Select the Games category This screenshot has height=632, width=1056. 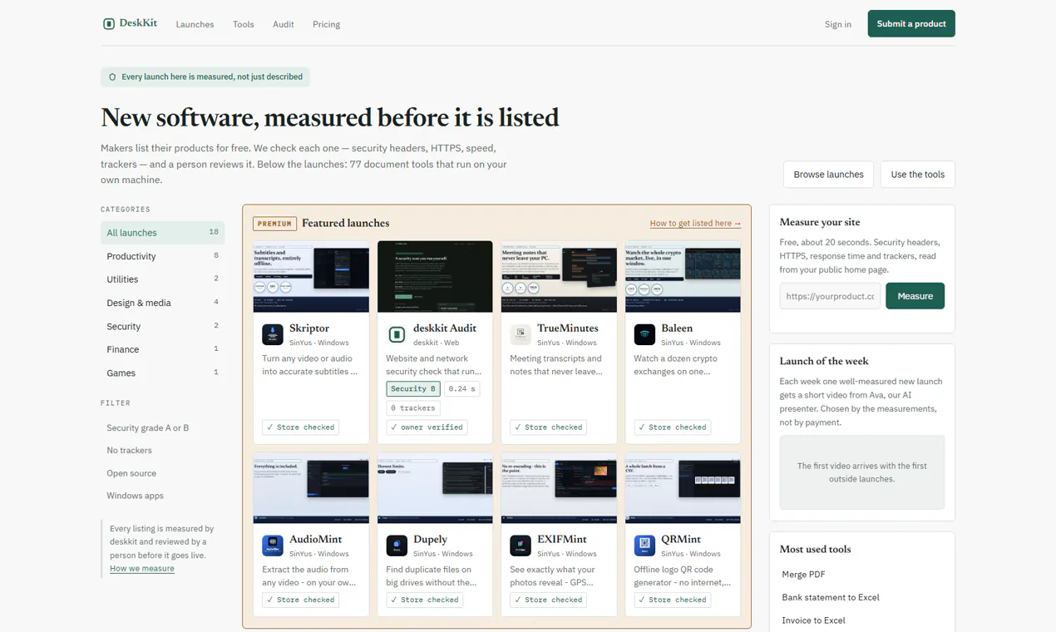coord(162,373)
